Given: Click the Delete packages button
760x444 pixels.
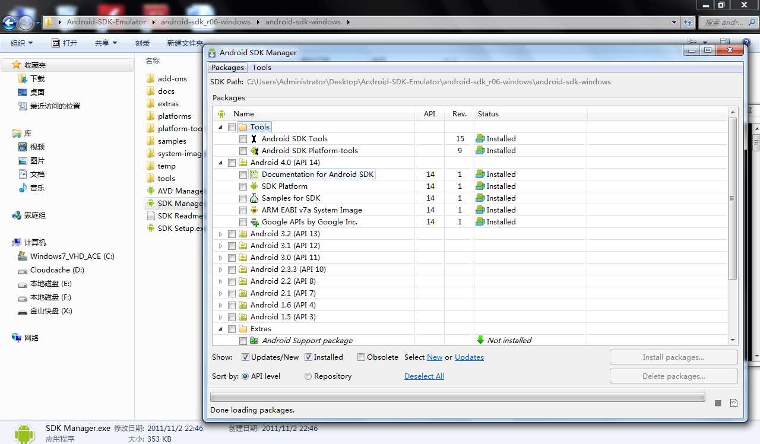Looking at the screenshot, I should coord(673,376).
